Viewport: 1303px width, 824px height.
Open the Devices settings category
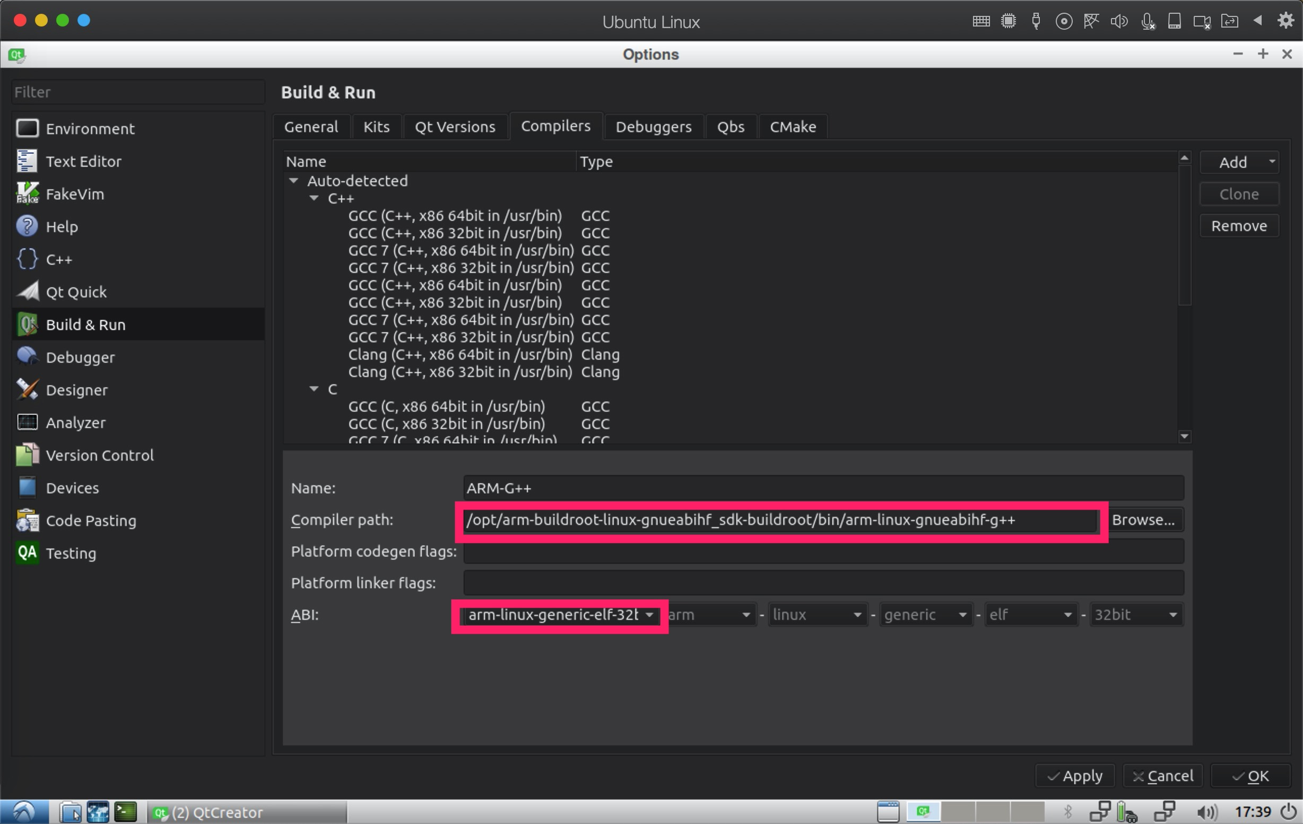click(138, 488)
